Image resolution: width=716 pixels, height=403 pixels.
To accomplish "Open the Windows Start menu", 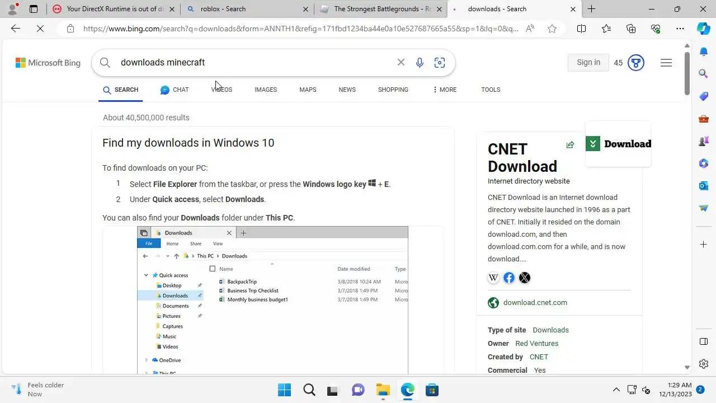I will coord(284,390).
